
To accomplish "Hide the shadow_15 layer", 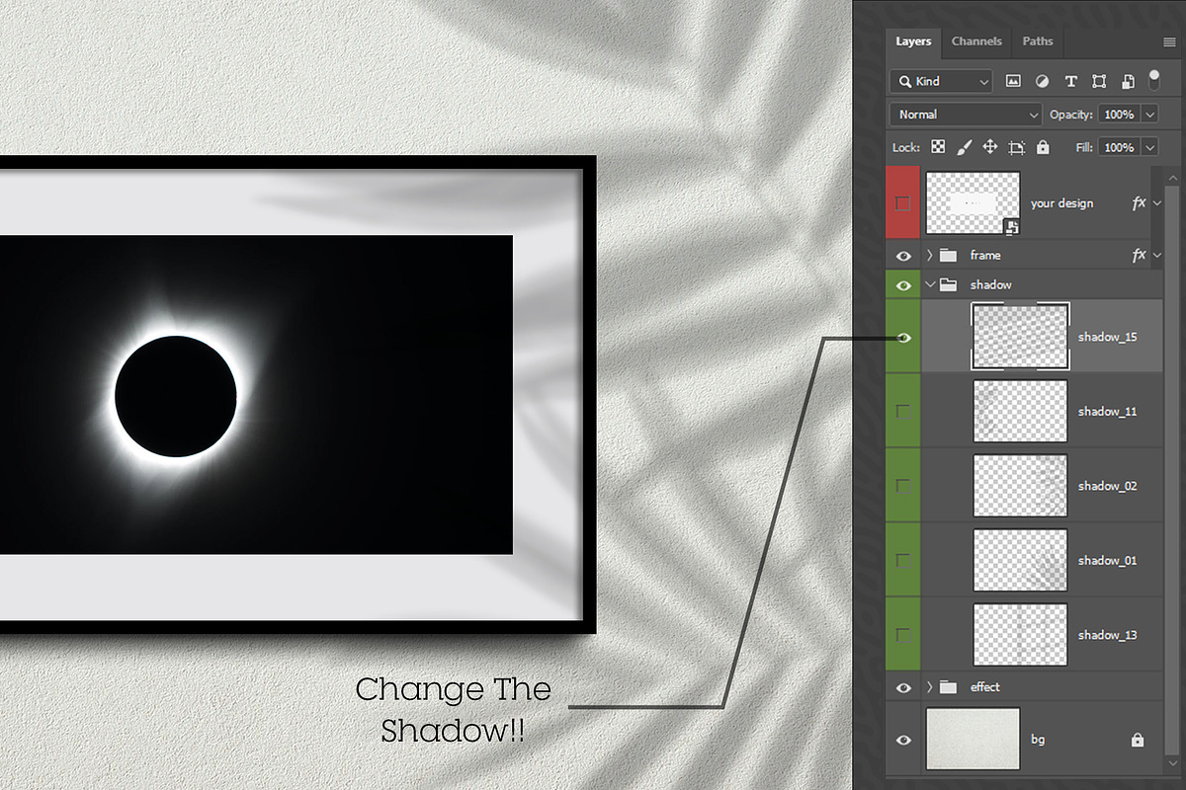I will click(903, 337).
